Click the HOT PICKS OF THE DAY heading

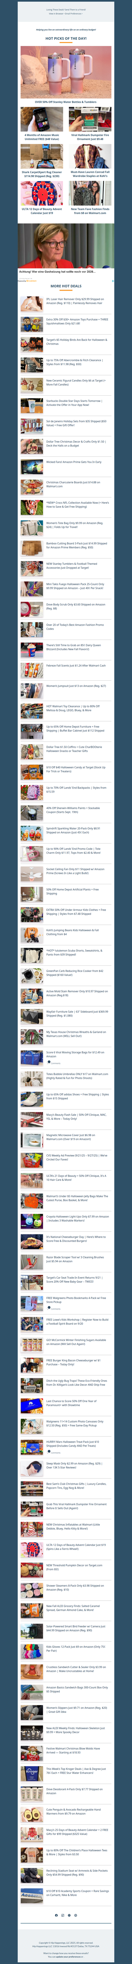click(x=66, y=38)
